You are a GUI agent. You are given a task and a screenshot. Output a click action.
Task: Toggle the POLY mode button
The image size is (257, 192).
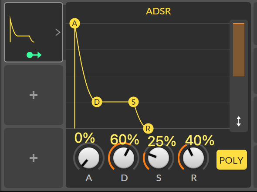coord(232,160)
